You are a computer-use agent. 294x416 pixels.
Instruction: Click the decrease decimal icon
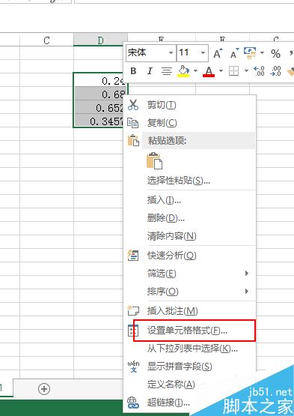[276, 71]
